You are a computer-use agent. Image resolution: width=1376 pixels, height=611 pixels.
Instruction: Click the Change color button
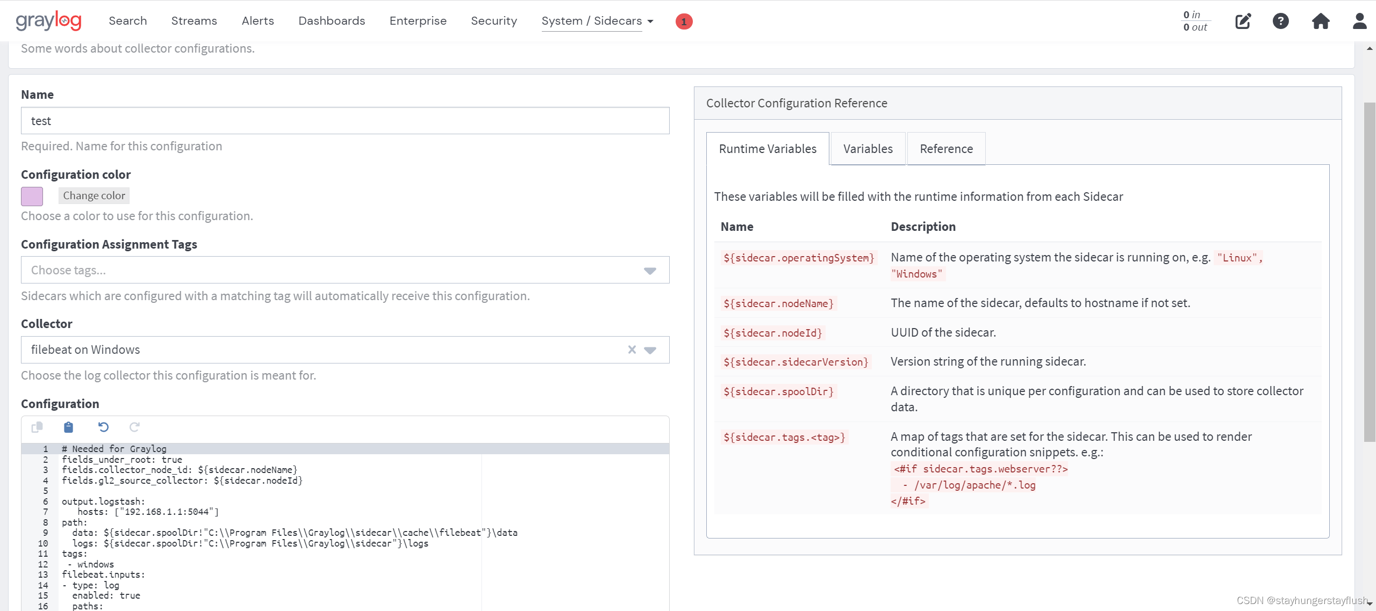94,195
